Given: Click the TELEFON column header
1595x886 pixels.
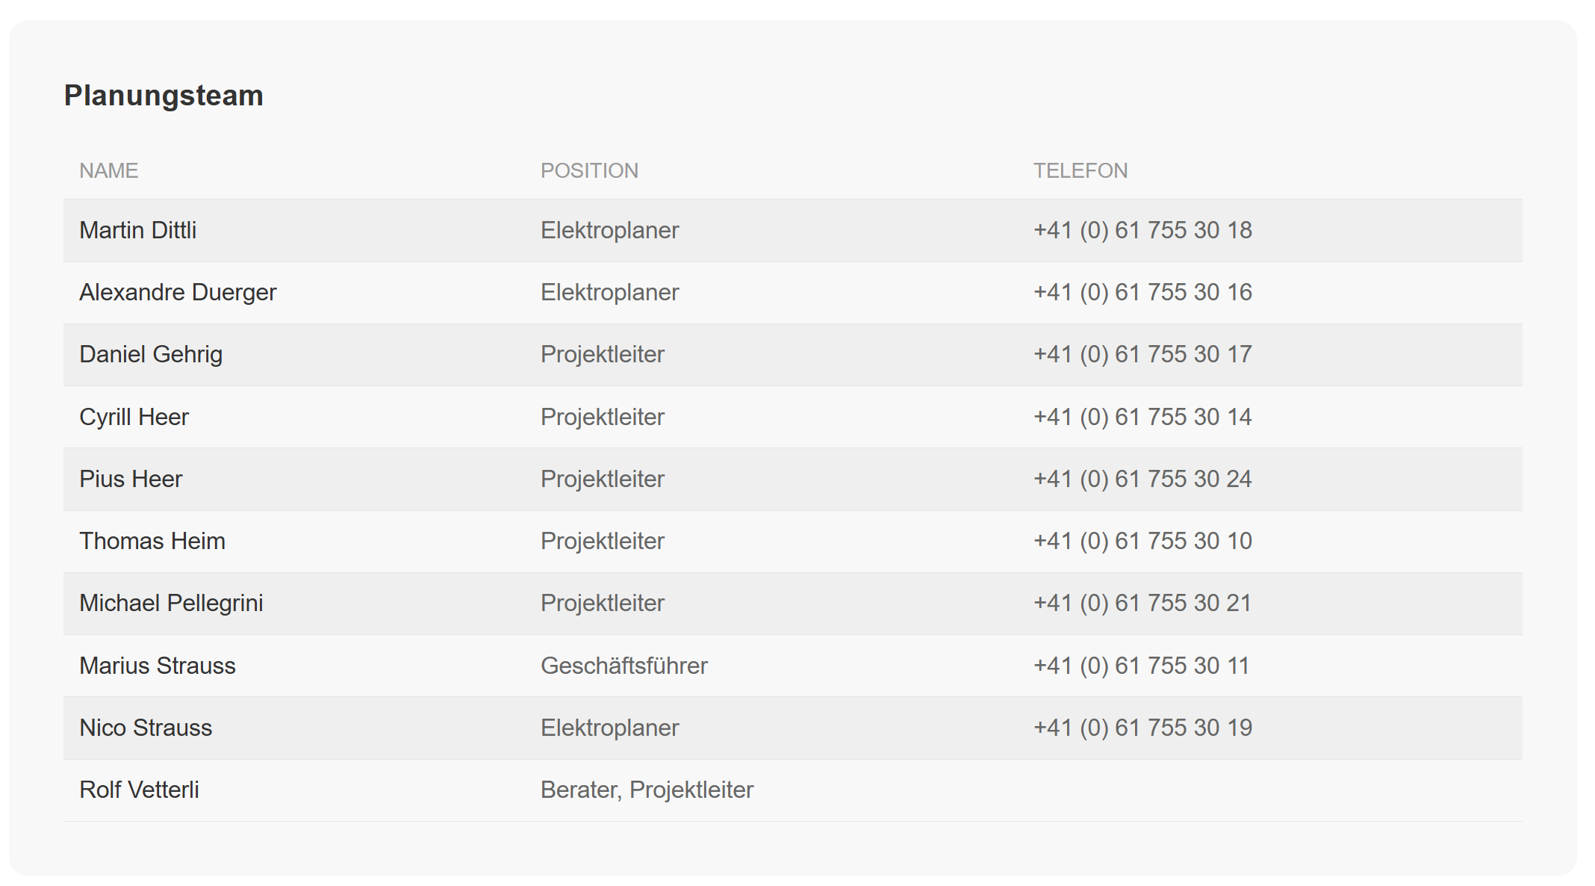Looking at the screenshot, I should (1080, 171).
